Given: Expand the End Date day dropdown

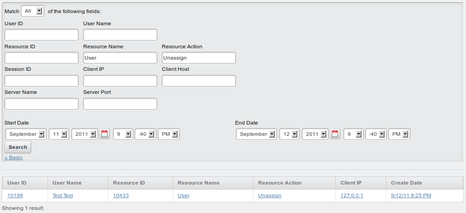Looking at the screenshot, I should pyautogui.click(x=289, y=134).
